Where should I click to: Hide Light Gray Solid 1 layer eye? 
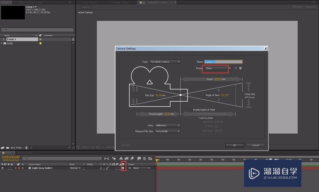[x=3, y=168]
